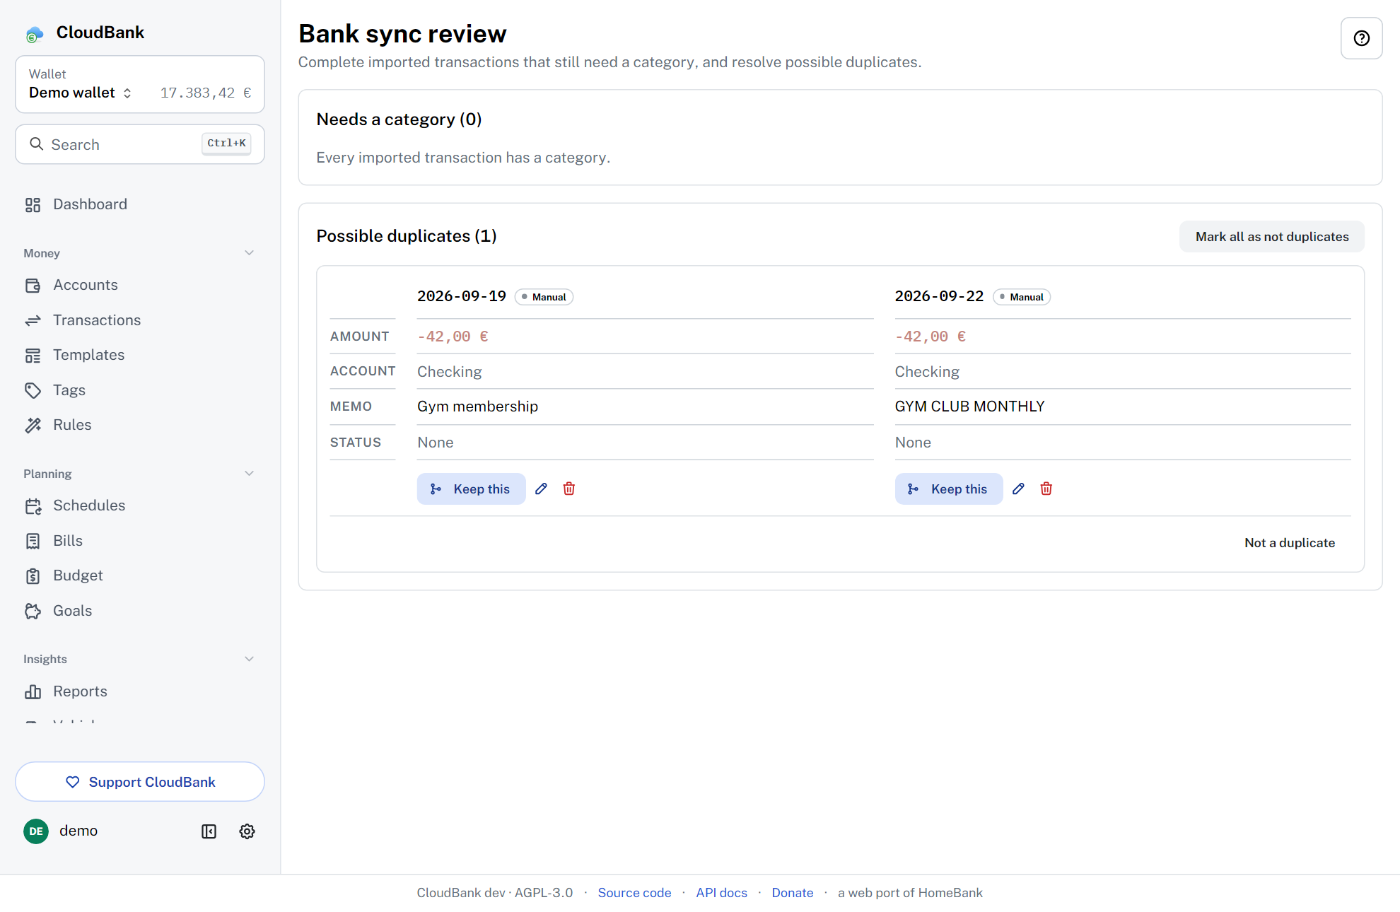Click the Manual badge beside 2026-09-22
Image resolution: width=1400 pixels, height=912 pixels.
(1022, 297)
